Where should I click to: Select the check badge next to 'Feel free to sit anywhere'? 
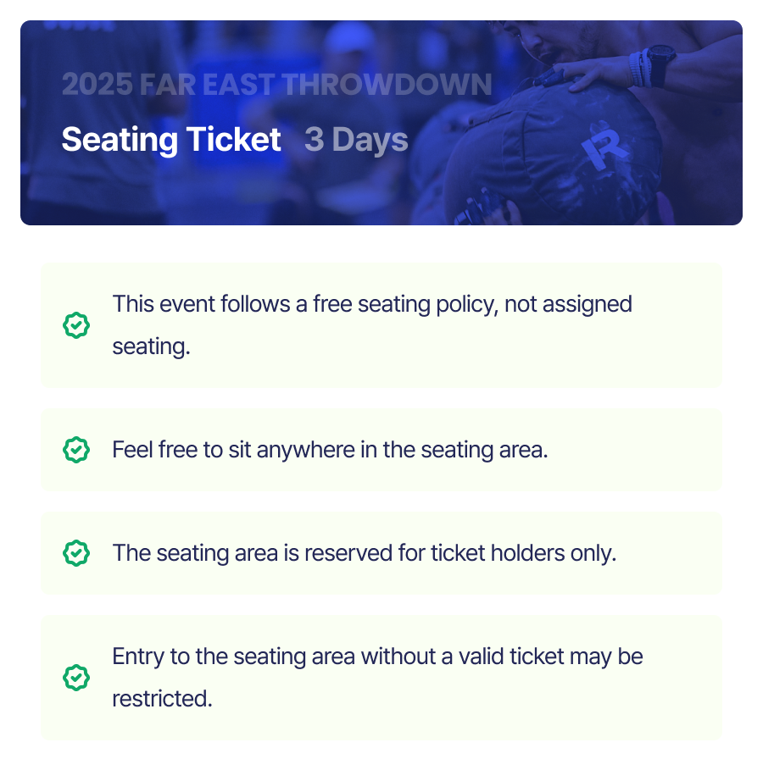pyautogui.click(x=76, y=450)
